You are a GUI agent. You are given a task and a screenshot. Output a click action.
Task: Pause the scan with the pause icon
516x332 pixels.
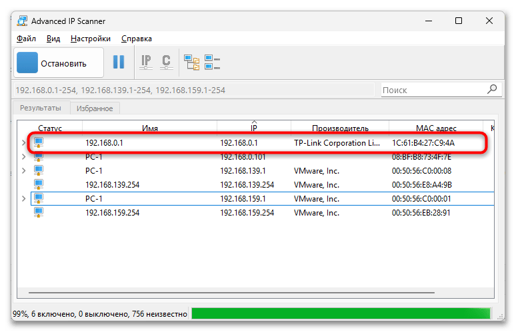[119, 62]
